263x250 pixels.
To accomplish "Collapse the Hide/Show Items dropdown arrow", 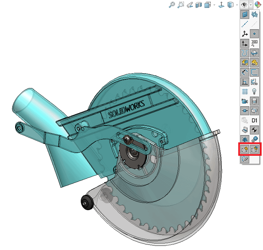I will coord(251,5).
